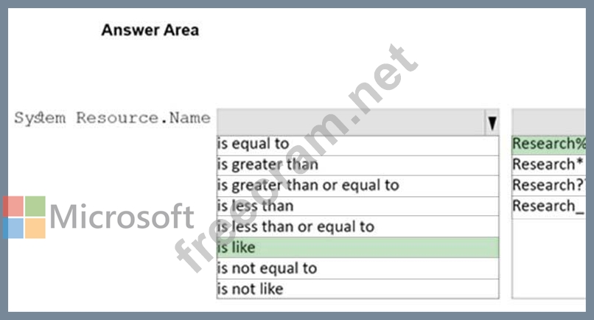
Task: Select the highlighted 'is like' option
Action: tap(357, 248)
